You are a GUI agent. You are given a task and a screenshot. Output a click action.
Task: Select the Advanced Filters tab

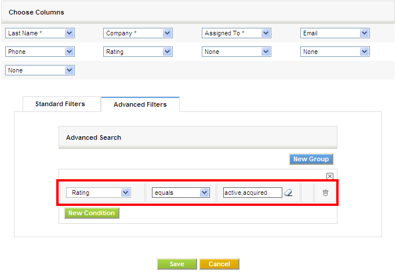click(140, 104)
